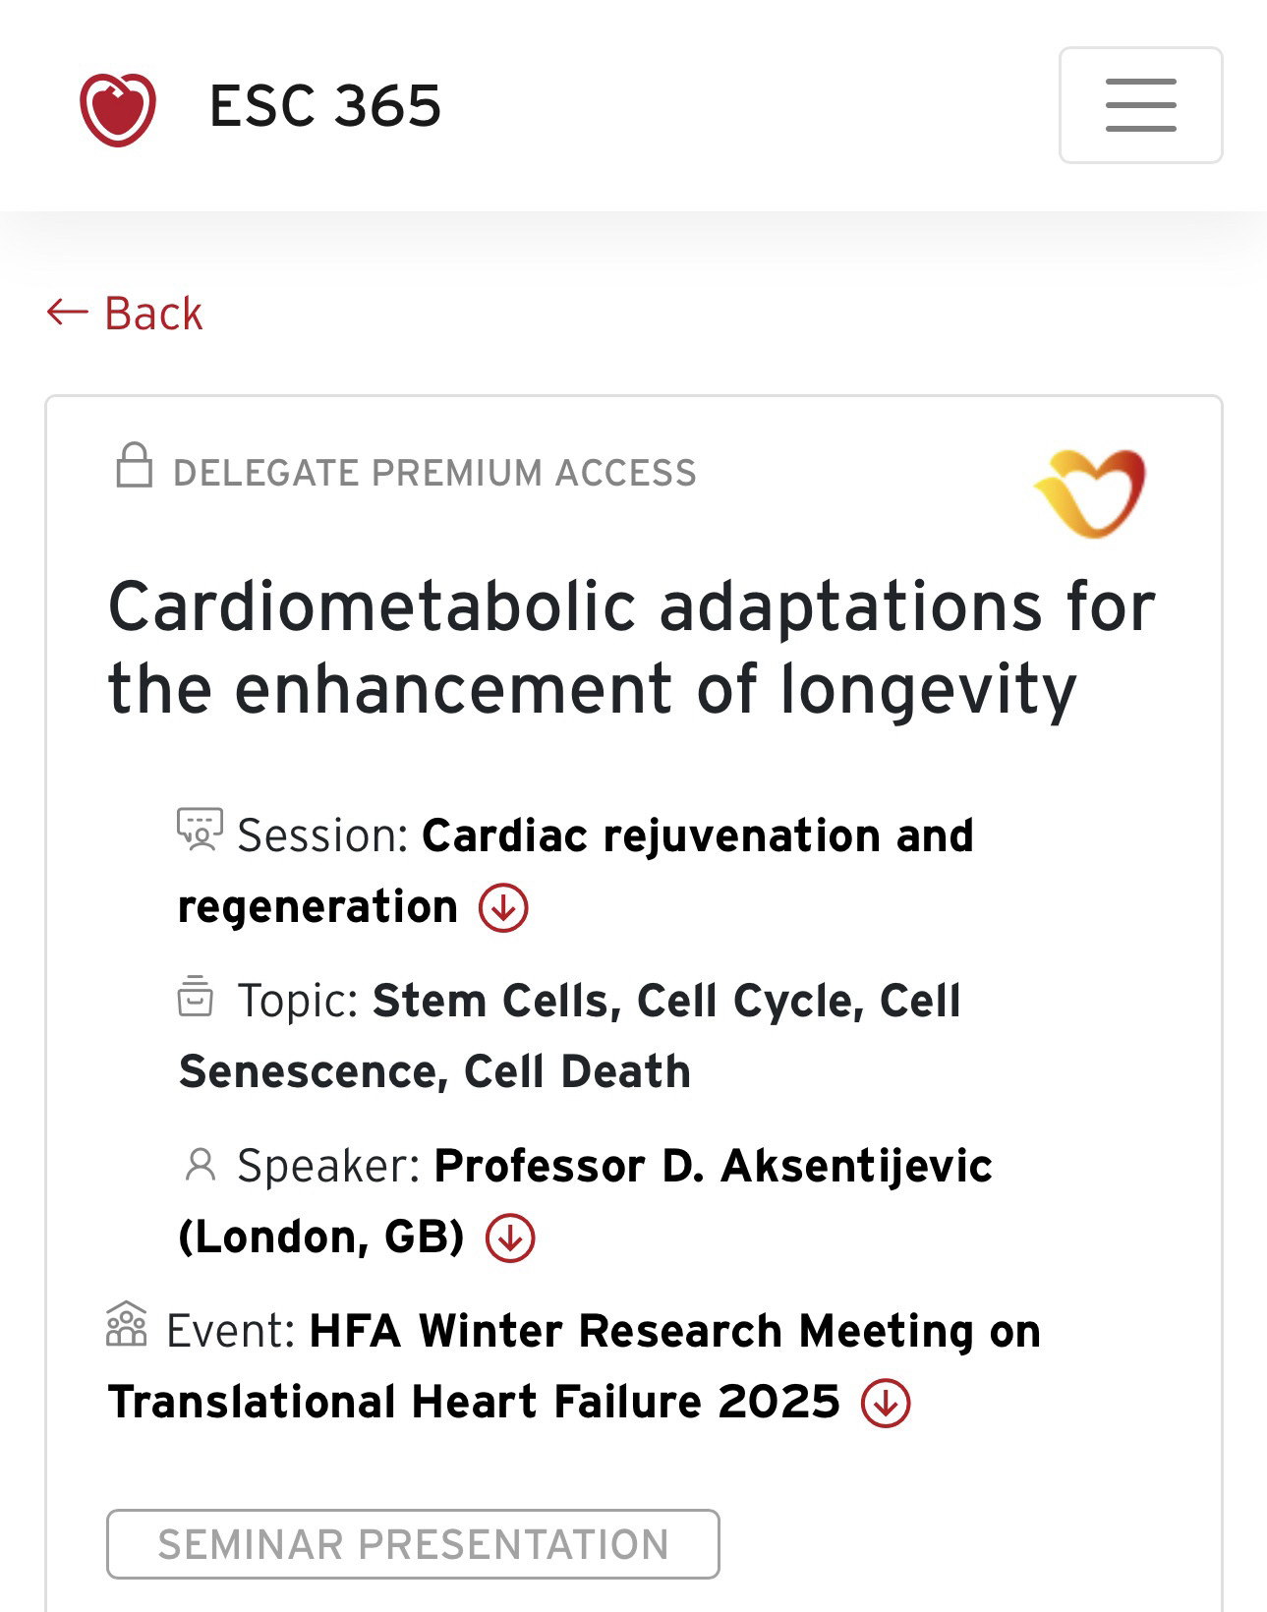This screenshot has width=1267, height=1612.
Task: Click the Event building icon
Action: 126,1325
